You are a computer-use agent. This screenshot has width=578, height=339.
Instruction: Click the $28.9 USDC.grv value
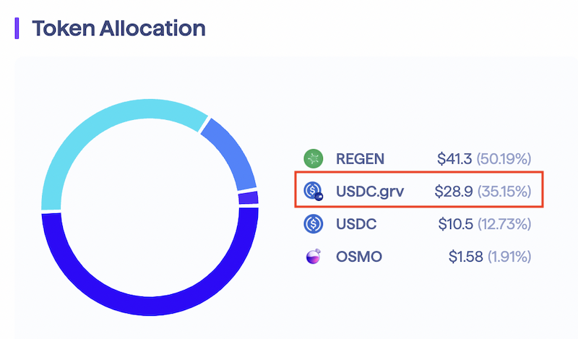point(453,192)
